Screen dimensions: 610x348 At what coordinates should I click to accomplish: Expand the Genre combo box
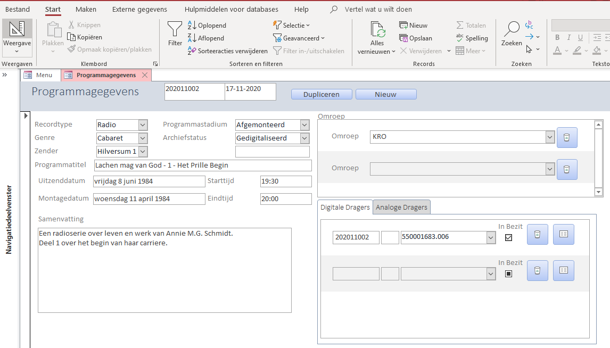point(143,138)
